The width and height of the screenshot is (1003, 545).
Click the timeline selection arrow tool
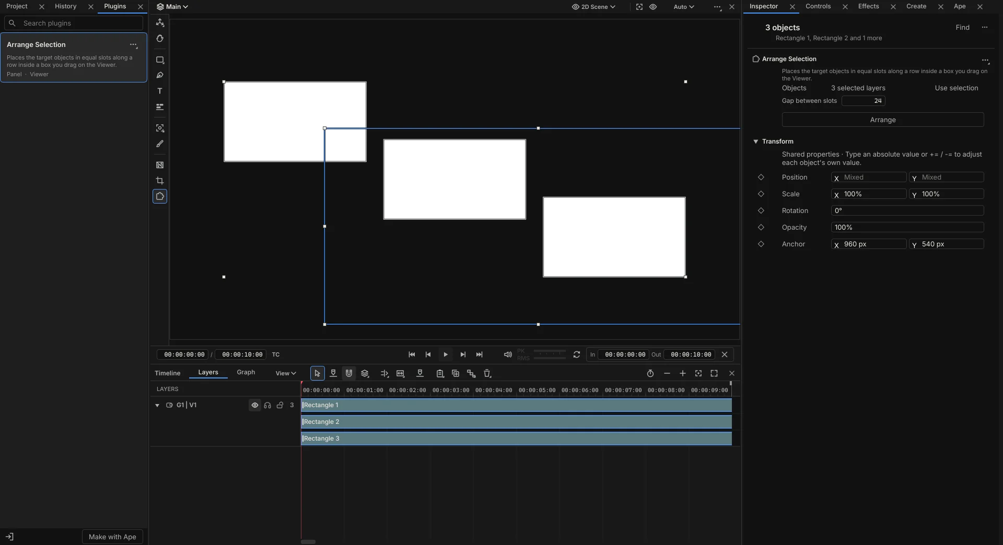(317, 373)
